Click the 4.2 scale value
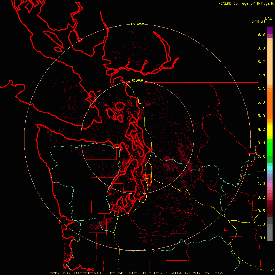Viewport: 275px width, 275px height. pos(261,130)
